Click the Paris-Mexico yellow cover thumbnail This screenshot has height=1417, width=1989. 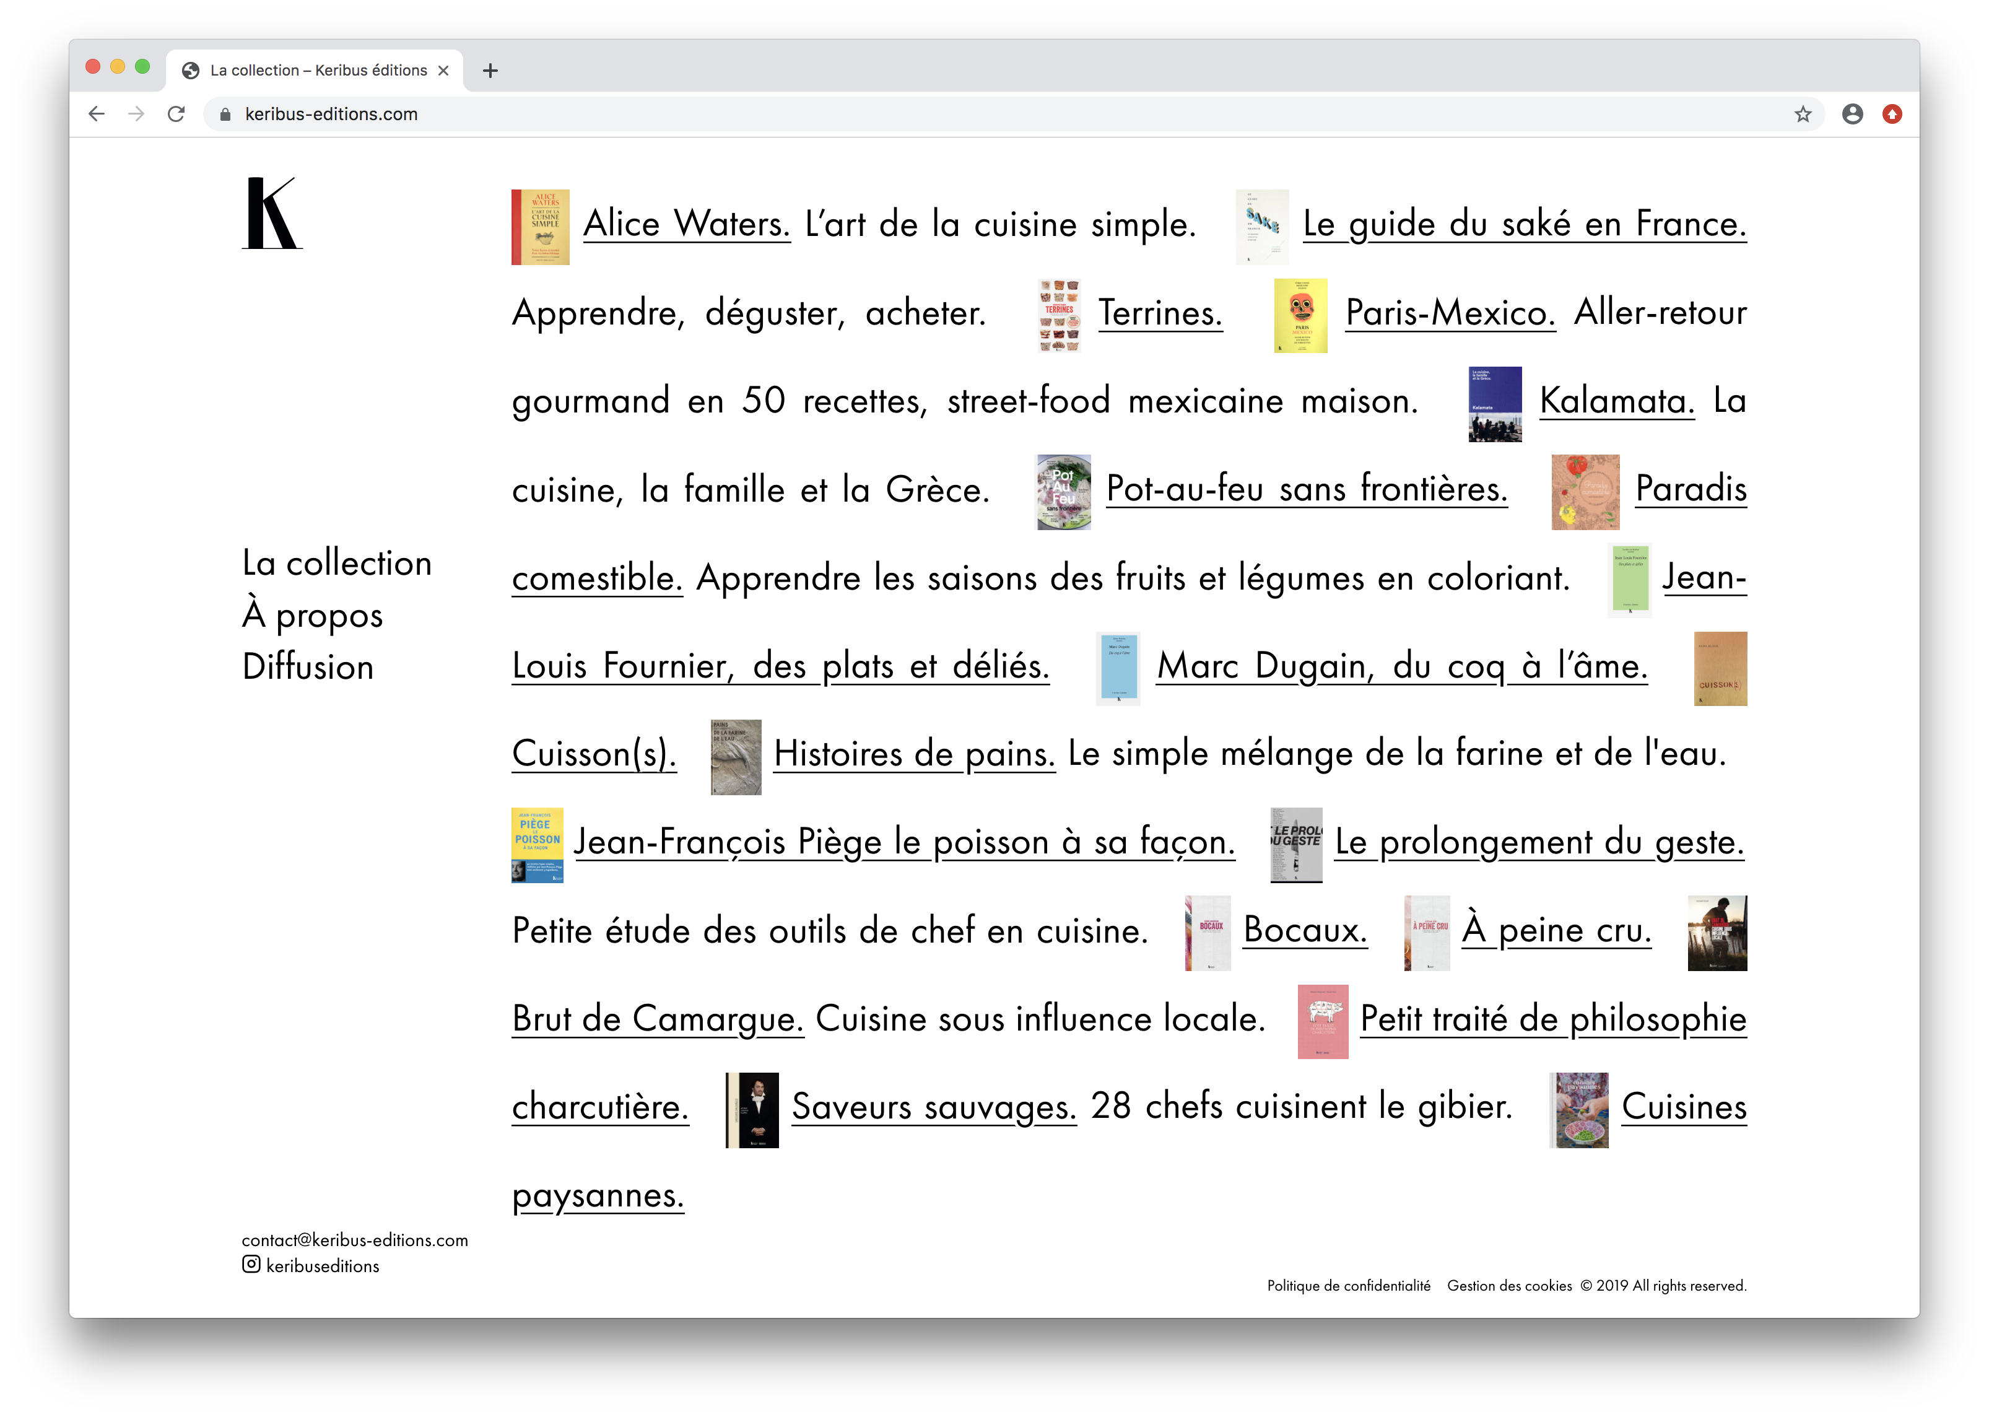(x=1300, y=316)
